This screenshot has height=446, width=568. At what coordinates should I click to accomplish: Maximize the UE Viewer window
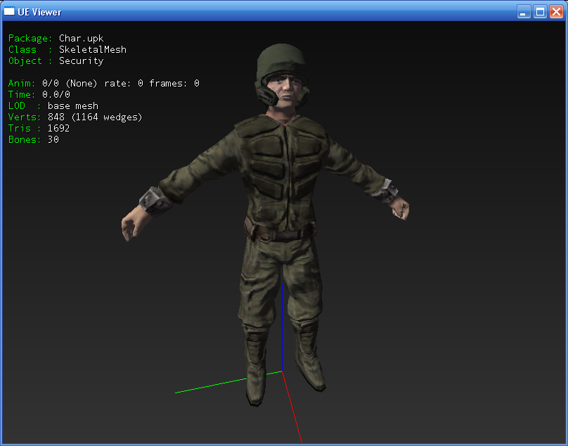[x=540, y=12]
